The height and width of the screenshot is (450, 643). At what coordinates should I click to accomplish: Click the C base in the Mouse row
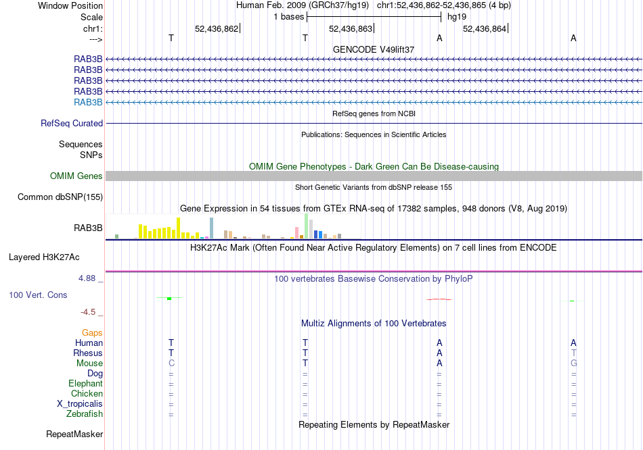(x=171, y=364)
